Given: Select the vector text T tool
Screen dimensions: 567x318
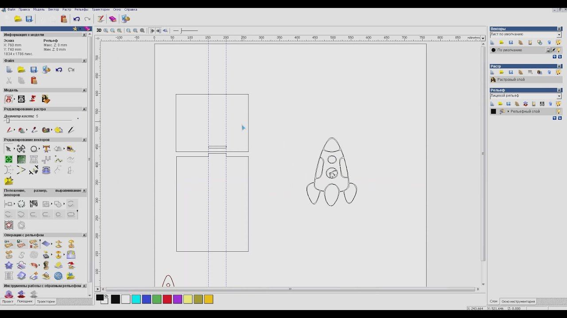Looking at the screenshot, I should [x=46, y=149].
